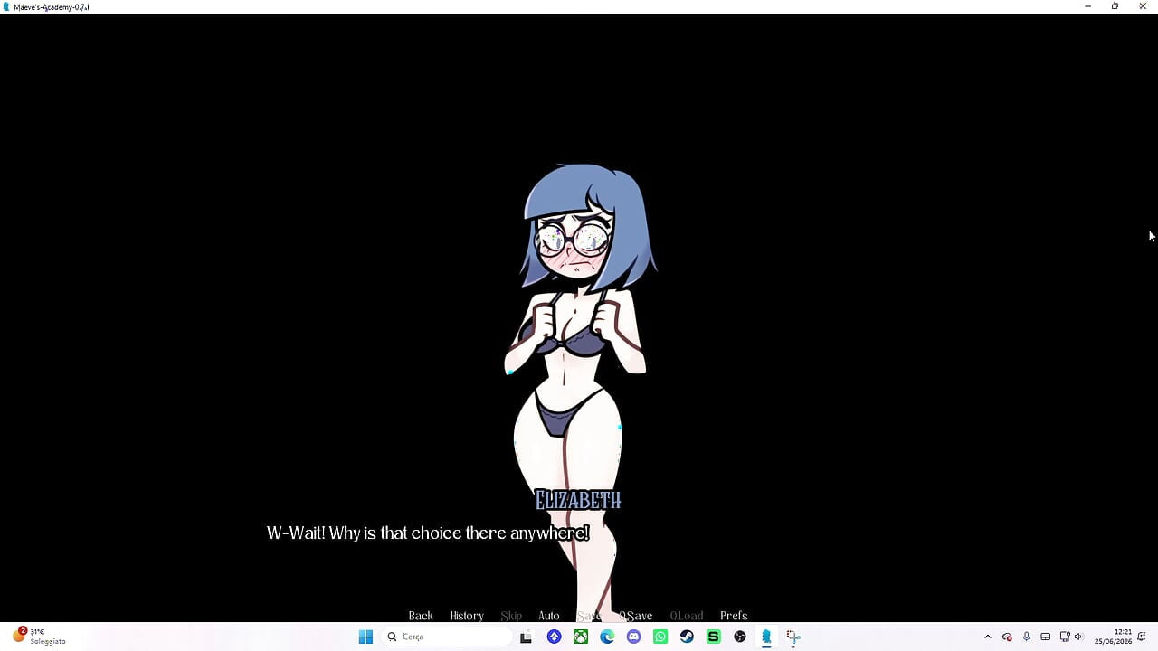The image size is (1158, 651).
Task: Open WhatsApp from the taskbar
Action: (x=660, y=637)
